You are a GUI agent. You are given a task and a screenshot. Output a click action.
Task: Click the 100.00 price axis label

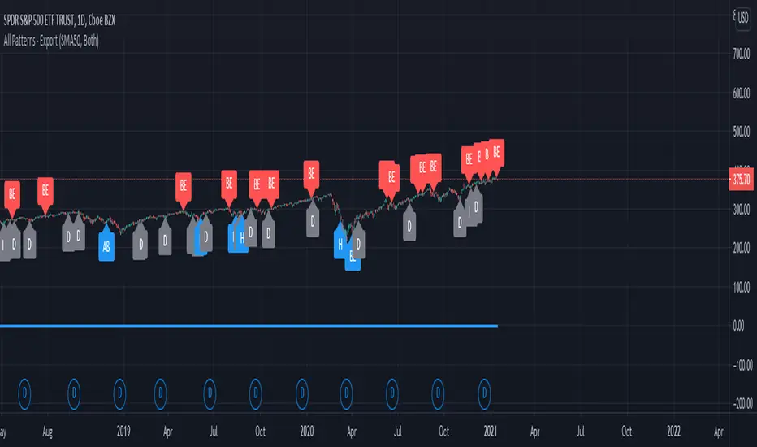coord(742,288)
